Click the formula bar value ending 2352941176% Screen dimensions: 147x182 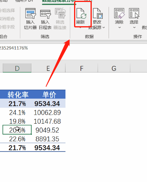coord(14,48)
